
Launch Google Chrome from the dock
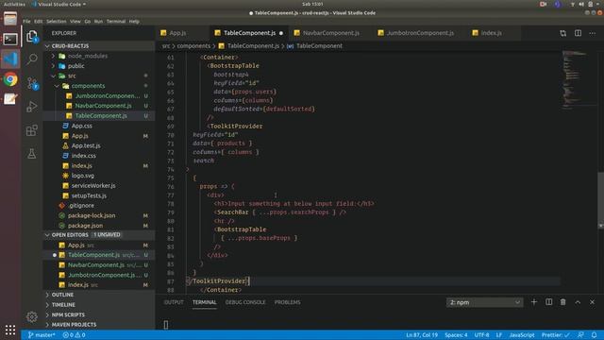click(10, 79)
